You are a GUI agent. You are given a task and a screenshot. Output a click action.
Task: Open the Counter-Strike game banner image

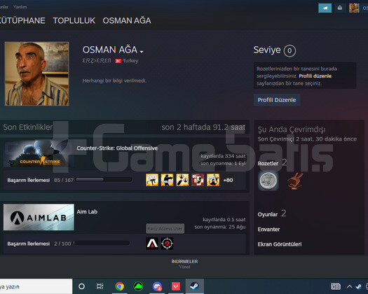(39, 153)
